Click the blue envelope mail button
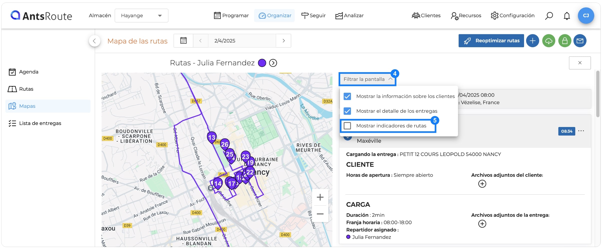This screenshot has height=249, width=602. pos(580,40)
